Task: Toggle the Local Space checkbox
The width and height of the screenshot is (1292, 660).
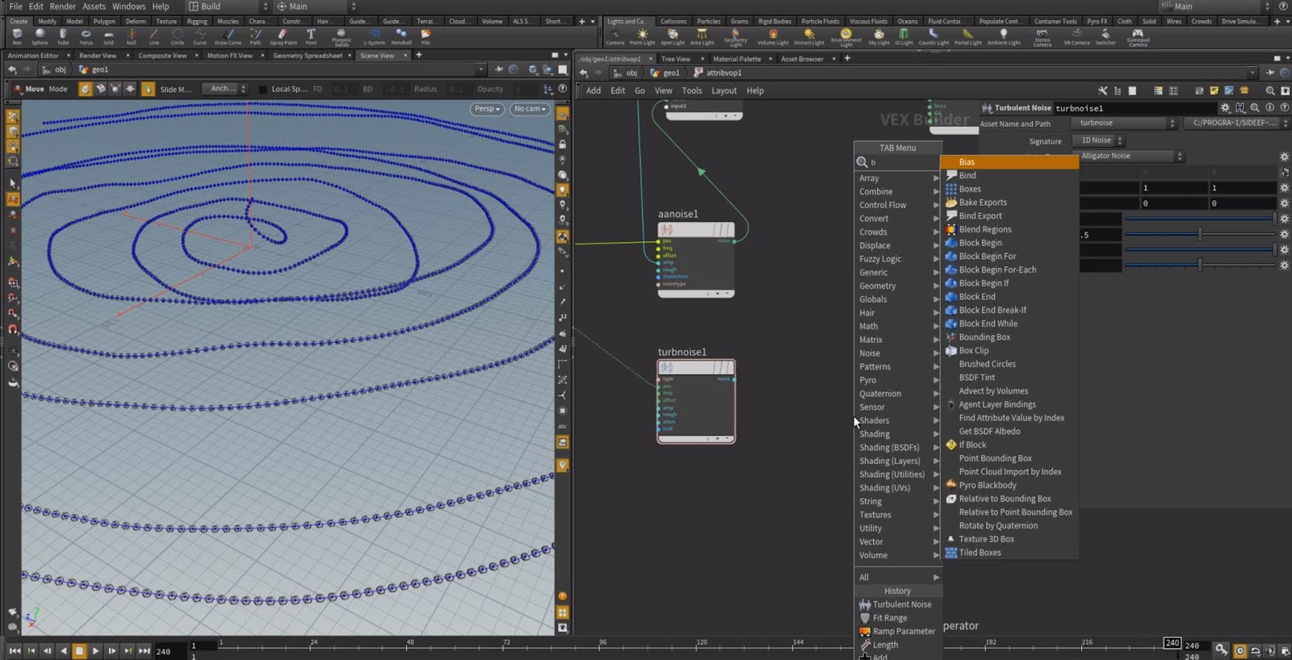Action: point(263,90)
